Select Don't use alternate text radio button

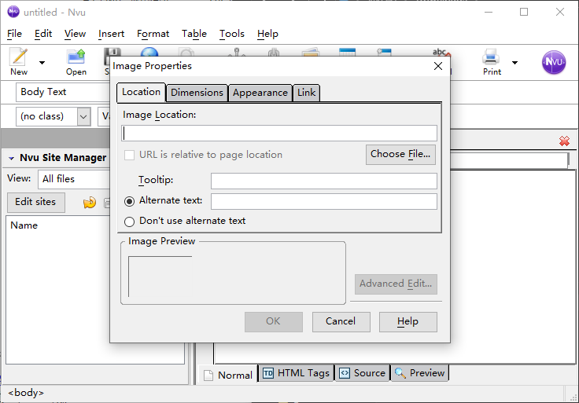click(x=129, y=222)
